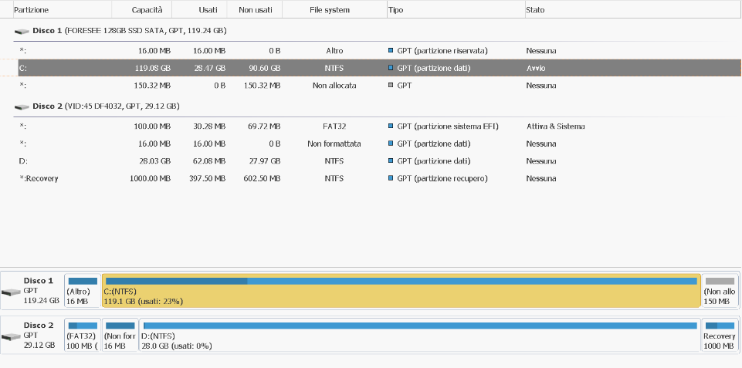Select the C: NTFS row in partition list
Screen dimensions: 742x368
[x=232, y=68]
